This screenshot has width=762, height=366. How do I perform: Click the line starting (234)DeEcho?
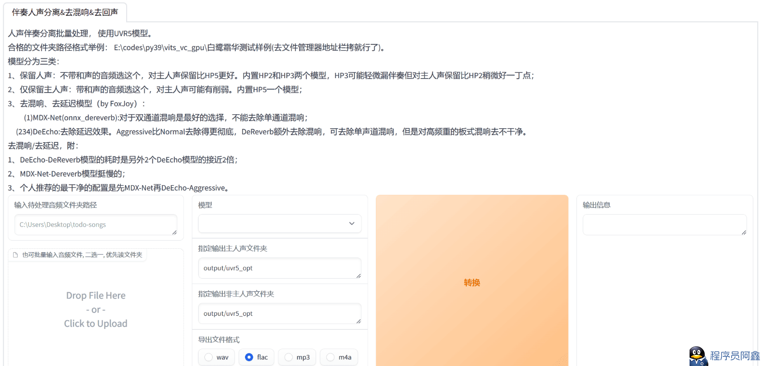point(273,132)
